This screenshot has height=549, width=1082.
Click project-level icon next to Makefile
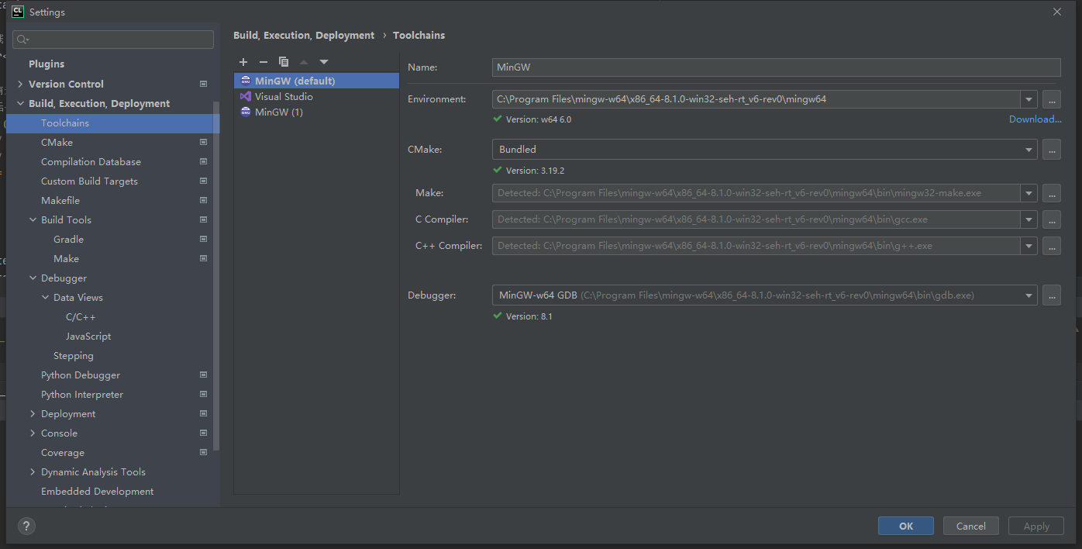(203, 200)
